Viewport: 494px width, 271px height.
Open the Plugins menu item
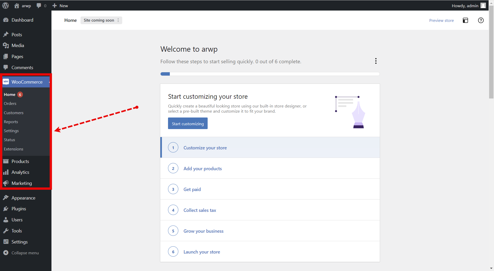tap(19, 209)
